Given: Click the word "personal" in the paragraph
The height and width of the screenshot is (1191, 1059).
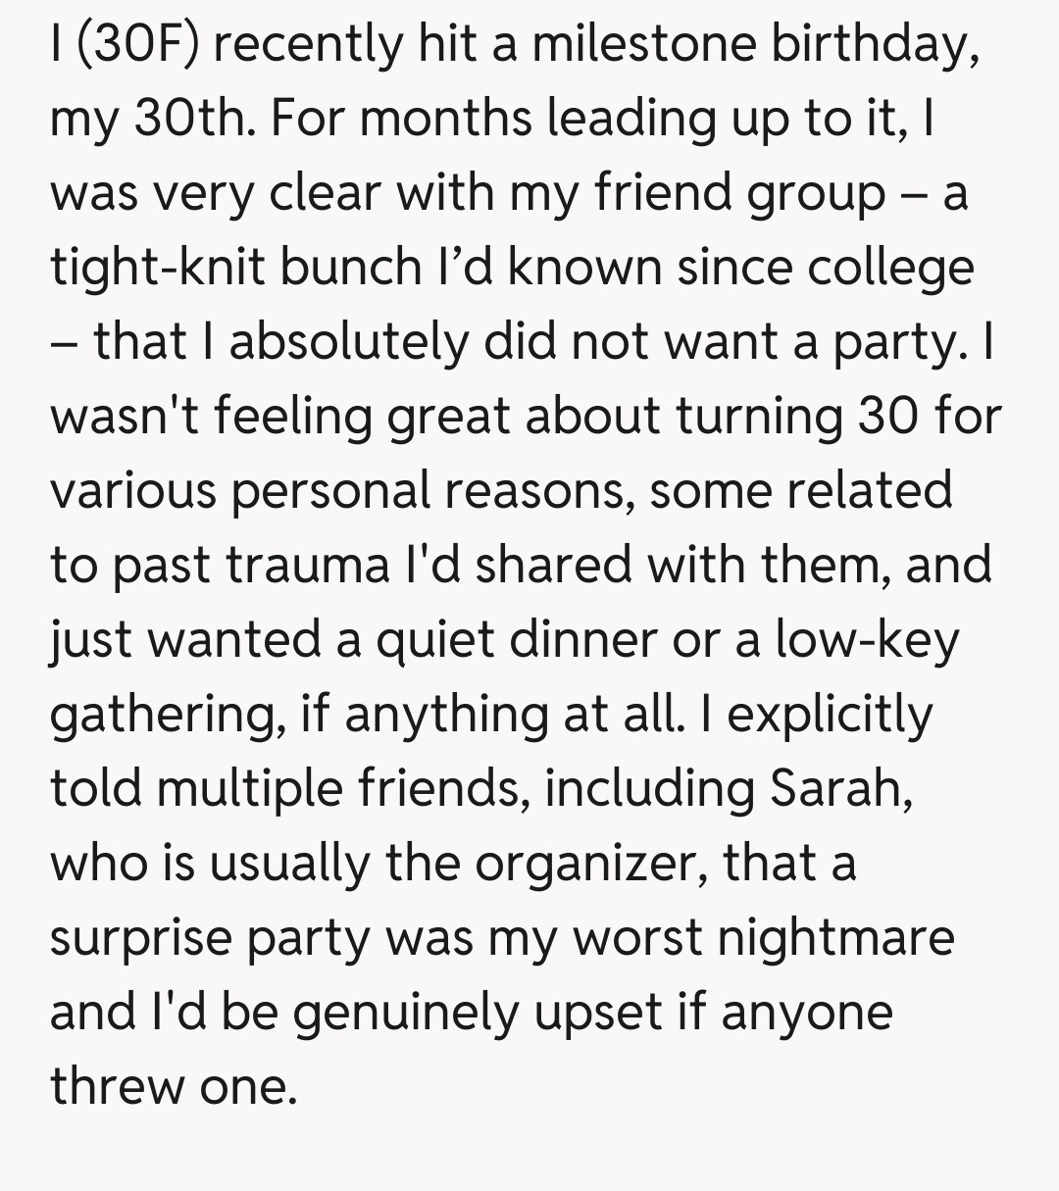Looking at the screenshot, I should [329, 490].
